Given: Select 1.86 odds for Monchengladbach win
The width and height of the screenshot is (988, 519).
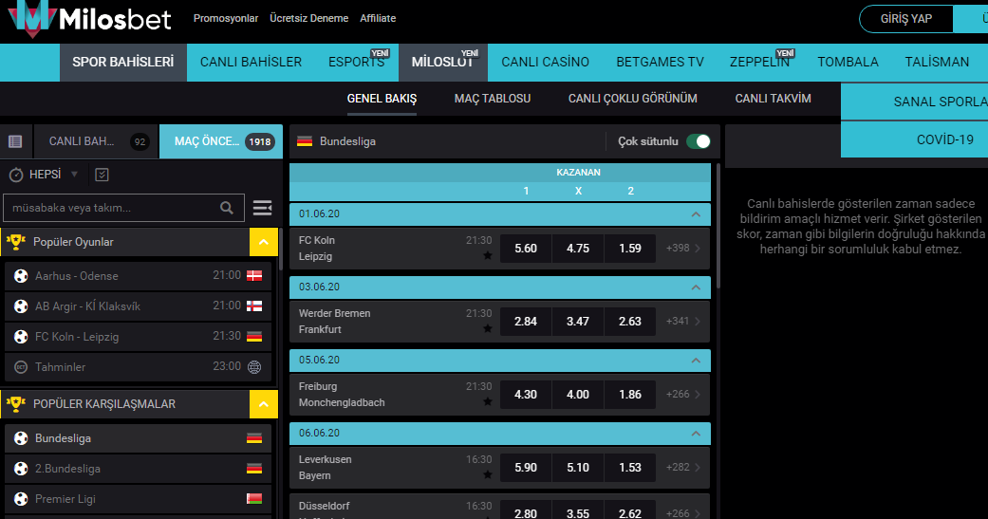Looking at the screenshot, I should click(x=630, y=395).
